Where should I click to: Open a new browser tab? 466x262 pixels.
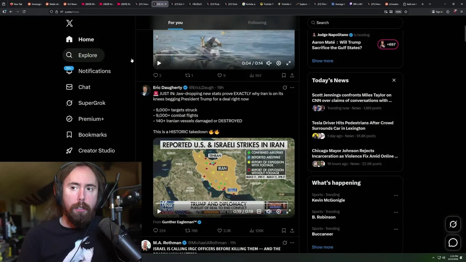point(422,4)
